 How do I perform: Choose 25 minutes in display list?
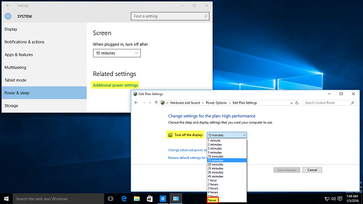pyautogui.click(x=227, y=168)
